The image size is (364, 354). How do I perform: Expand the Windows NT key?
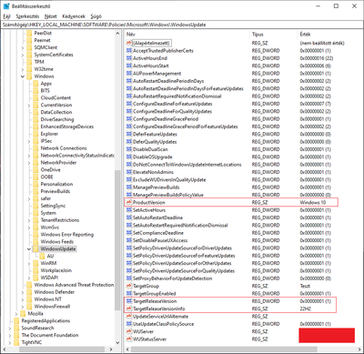(23, 299)
